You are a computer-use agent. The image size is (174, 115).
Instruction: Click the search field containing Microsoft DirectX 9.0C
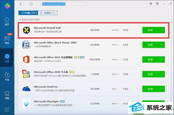point(64,4)
